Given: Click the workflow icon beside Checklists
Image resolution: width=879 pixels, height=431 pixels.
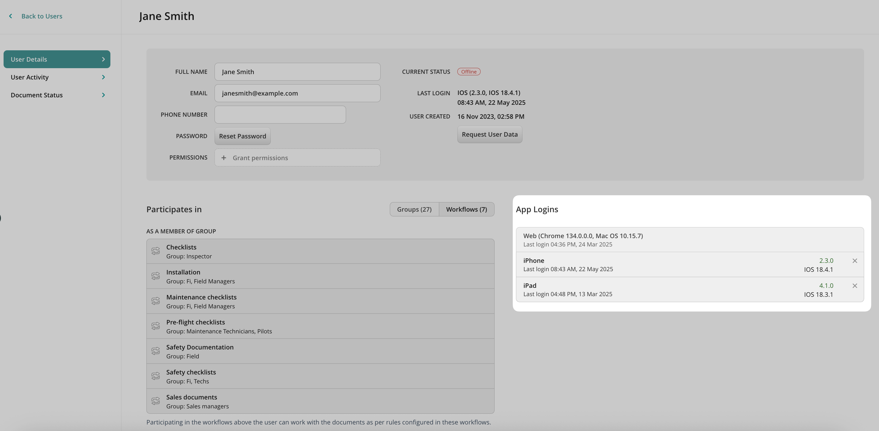Looking at the screenshot, I should [156, 251].
